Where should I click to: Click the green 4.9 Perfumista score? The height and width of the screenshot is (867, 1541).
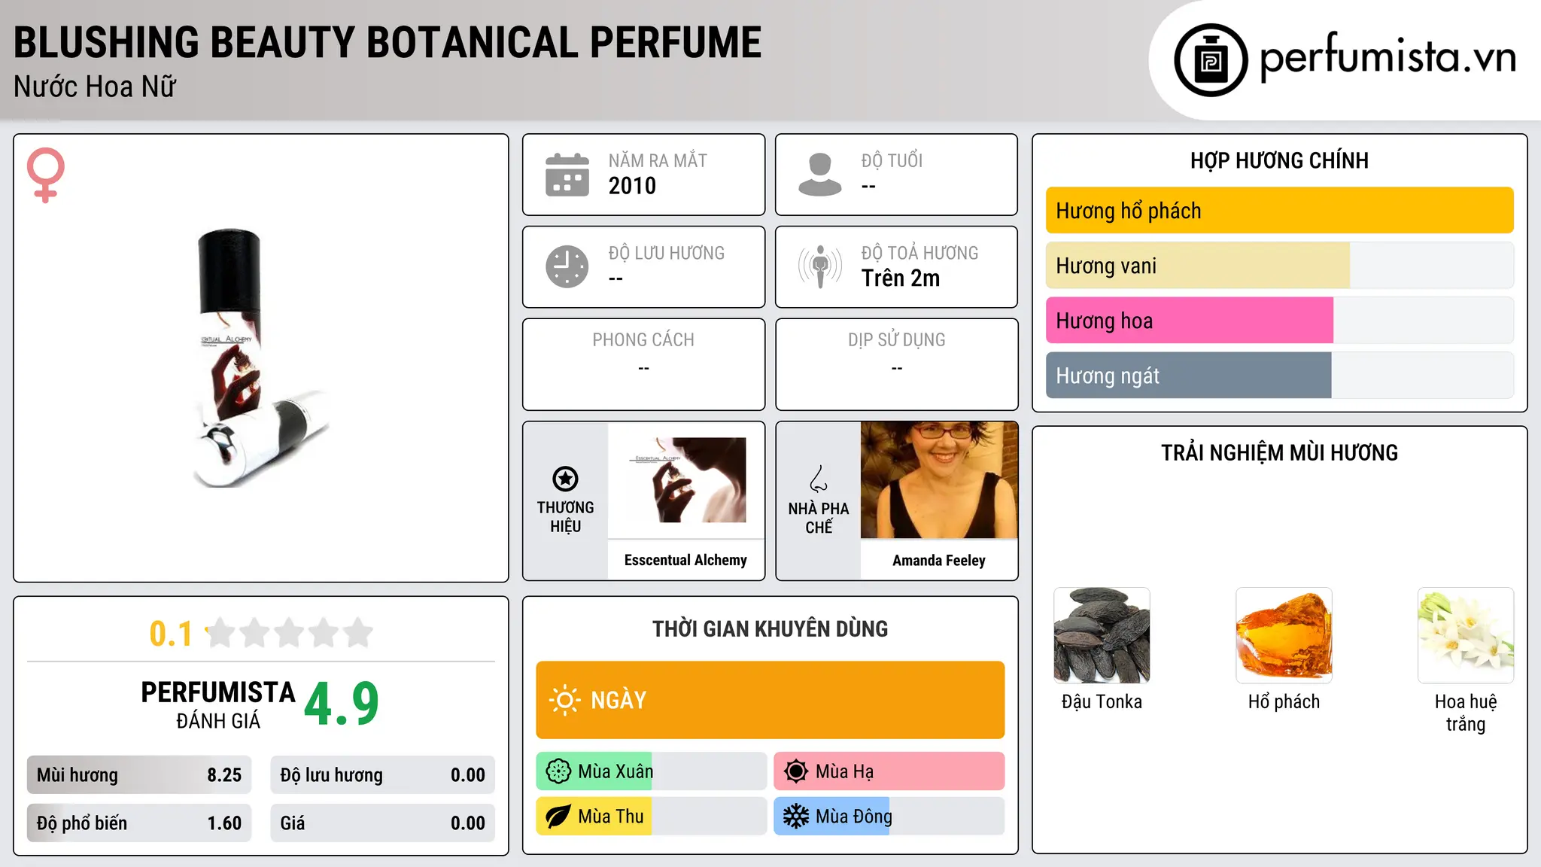point(342,704)
